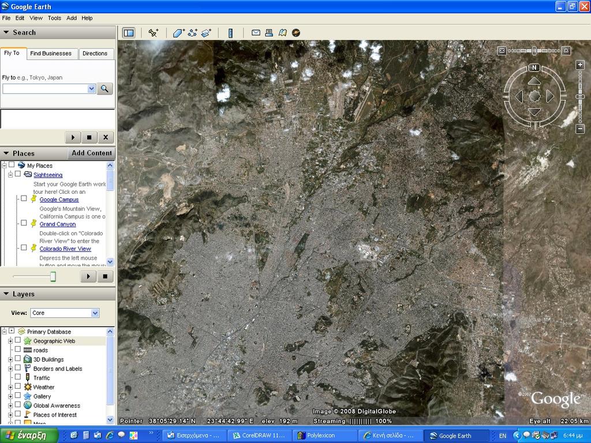This screenshot has width=591, height=443.
Task: Click the vertical zoom slider handle
Action: tap(580, 97)
